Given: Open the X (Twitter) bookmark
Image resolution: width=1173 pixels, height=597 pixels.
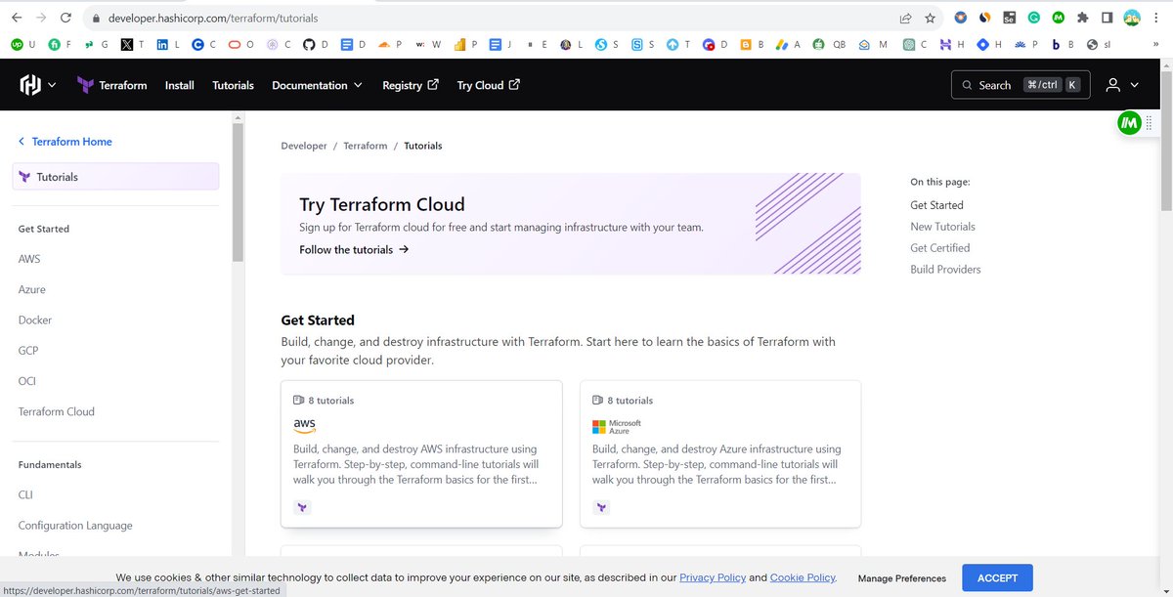Looking at the screenshot, I should (x=132, y=44).
